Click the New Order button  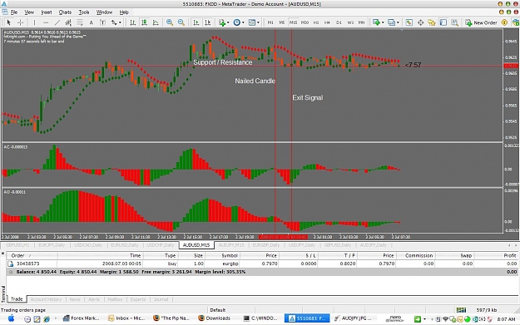point(481,22)
